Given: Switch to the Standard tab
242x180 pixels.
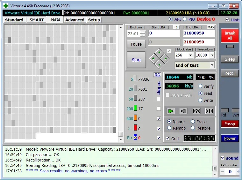Looking at the screenshot, I should (14, 20).
